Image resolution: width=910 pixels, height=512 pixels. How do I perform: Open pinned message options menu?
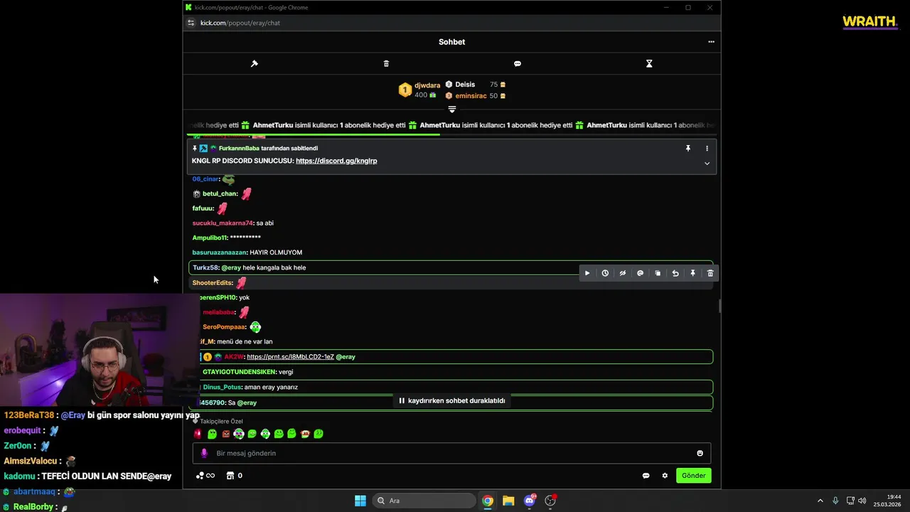[707, 149]
